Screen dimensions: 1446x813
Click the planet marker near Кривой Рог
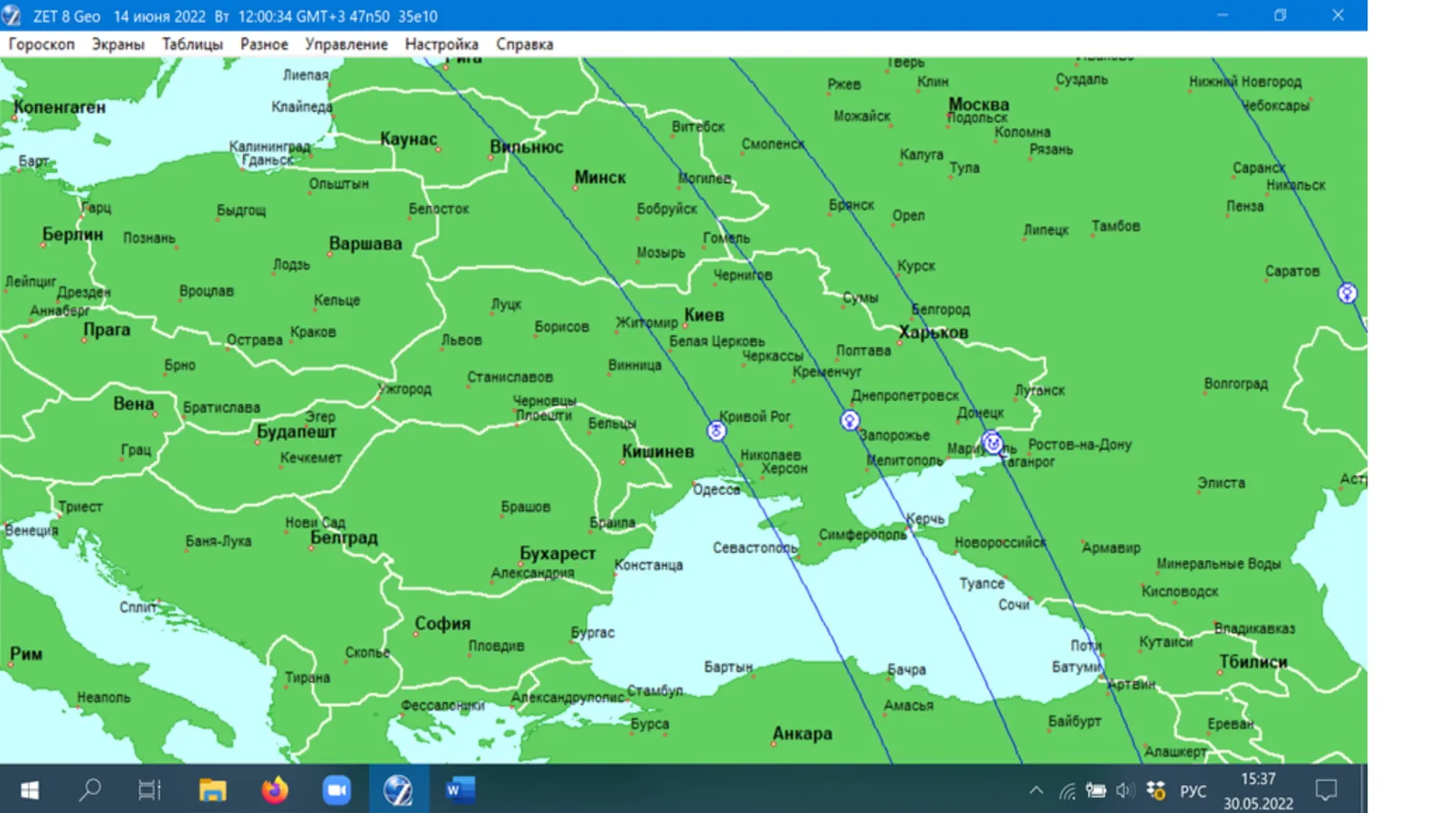717,431
